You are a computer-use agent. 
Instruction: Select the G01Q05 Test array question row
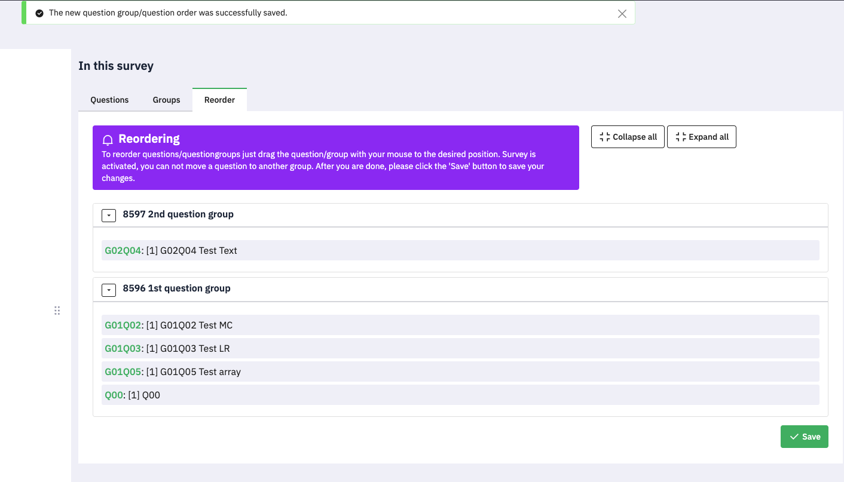click(x=460, y=372)
